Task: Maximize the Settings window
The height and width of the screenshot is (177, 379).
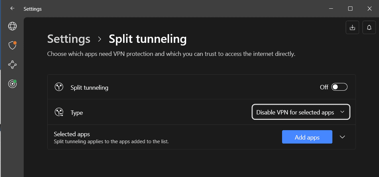Action: point(350,9)
